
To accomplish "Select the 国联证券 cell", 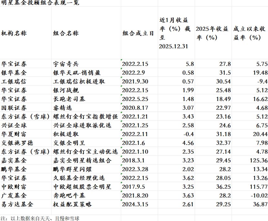I will [14, 108].
